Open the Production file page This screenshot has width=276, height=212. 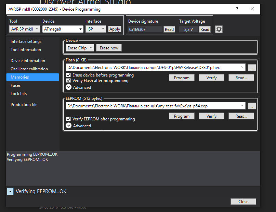(24, 105)
